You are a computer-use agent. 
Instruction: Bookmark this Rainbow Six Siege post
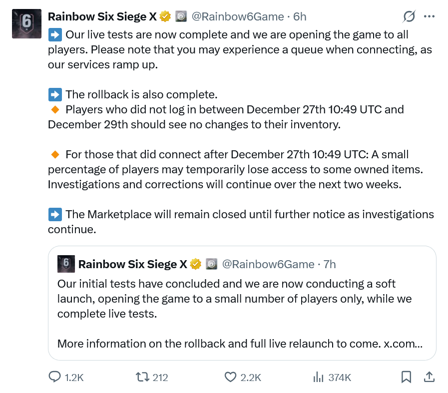click(x=407, y=377)
